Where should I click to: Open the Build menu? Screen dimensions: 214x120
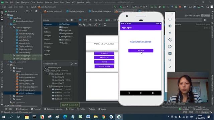(x=56, y=2)
